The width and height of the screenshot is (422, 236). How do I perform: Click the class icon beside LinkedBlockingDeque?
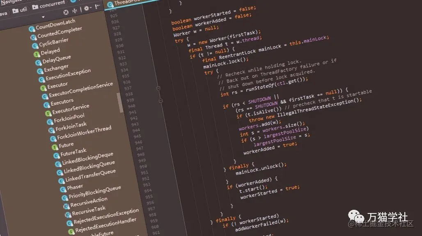click(x=58, y=164)
